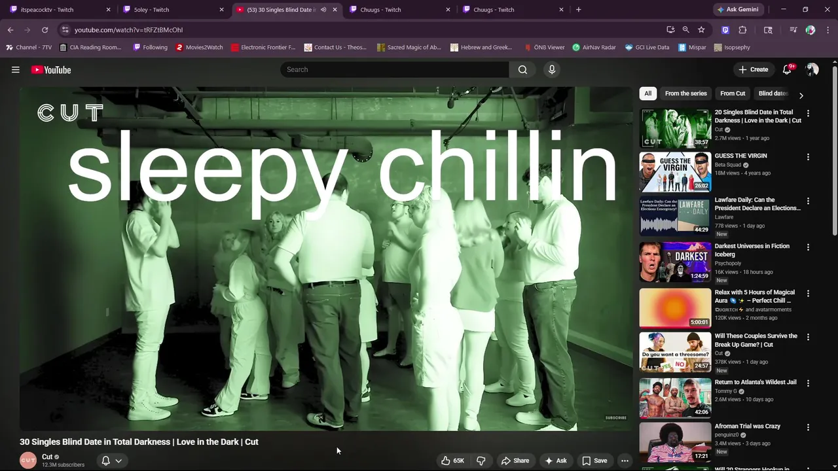Viewport: 838px width, 471px height.
Task: Show more filter chips with the right arrow
Action: point(801,95)
